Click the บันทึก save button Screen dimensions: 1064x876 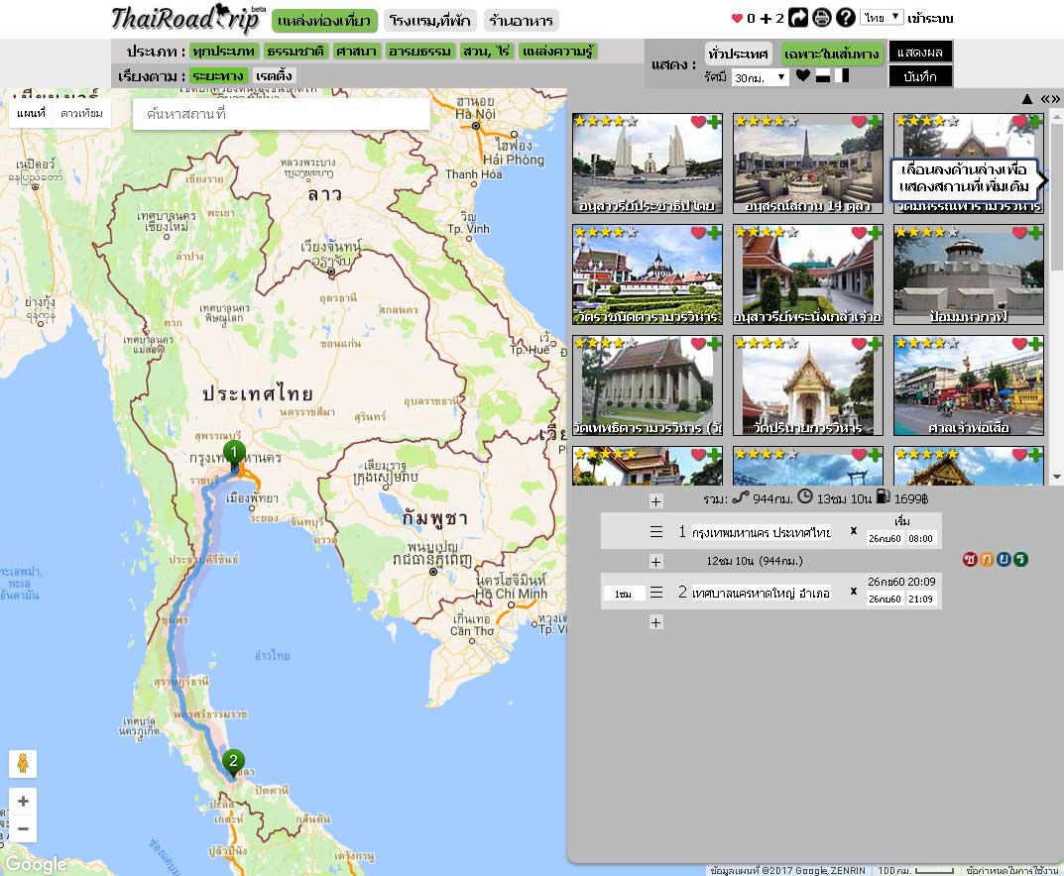(920, 76)
